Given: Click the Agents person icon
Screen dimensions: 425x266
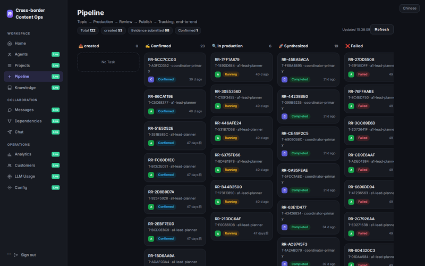Looking at the screenshot, I should 10,55.
